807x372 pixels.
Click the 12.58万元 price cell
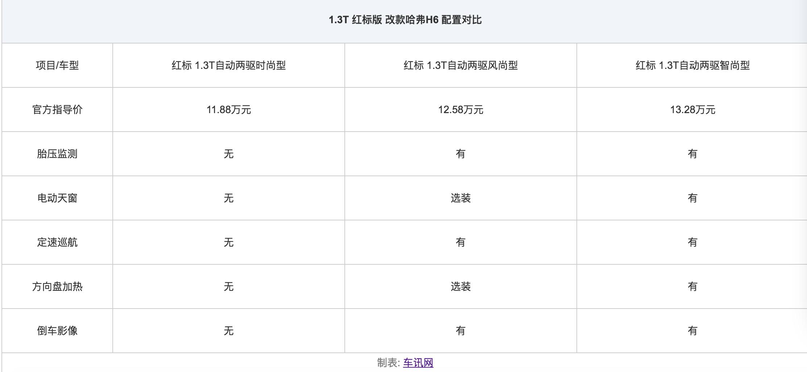pyautogui.click(x=460, y=109)
